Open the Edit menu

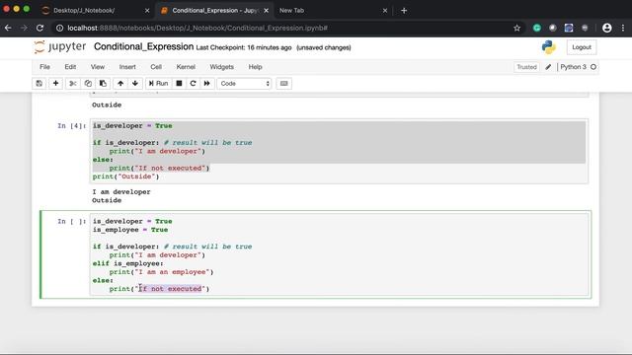70,67
